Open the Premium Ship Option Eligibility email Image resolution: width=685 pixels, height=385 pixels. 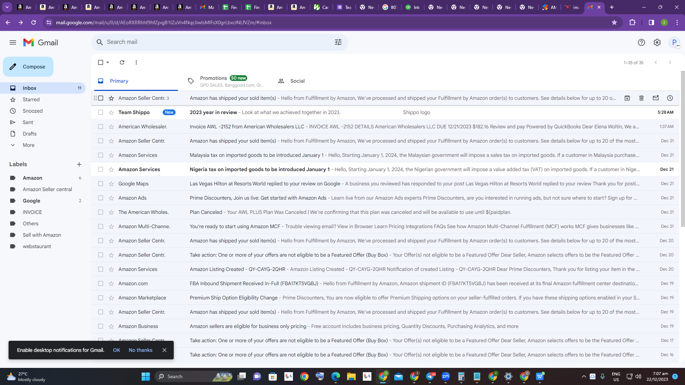click(x=385, y=298)
